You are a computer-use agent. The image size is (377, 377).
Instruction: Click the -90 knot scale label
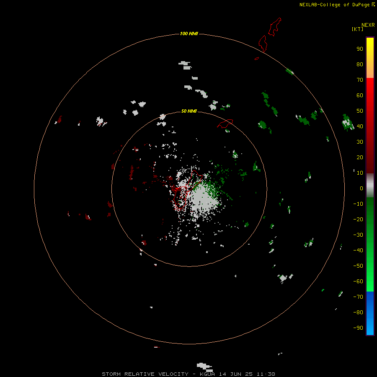(x=358, y=328)
